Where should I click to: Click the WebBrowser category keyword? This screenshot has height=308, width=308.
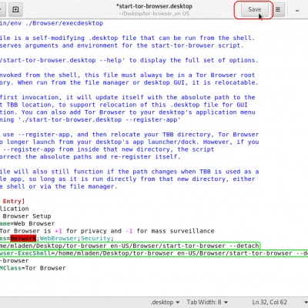[x=59, y=239]
